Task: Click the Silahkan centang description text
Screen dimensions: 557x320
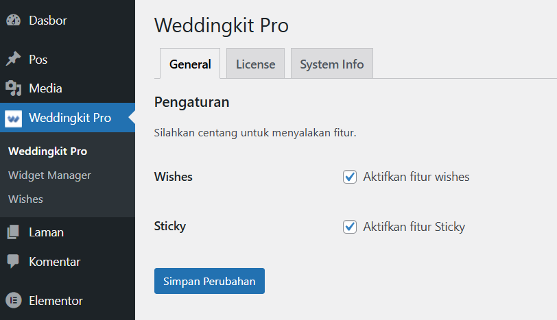Action: (x=255, y=133)
